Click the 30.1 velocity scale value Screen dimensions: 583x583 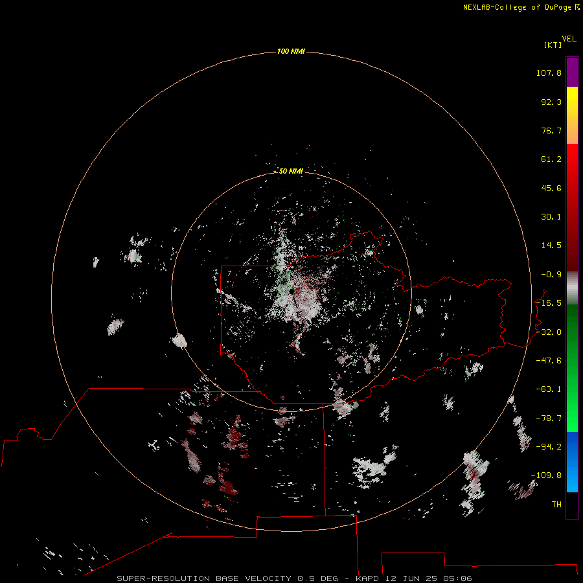point(551,217)
